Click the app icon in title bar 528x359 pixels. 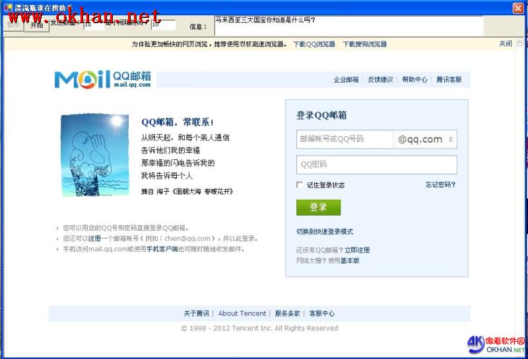point(8,7)
